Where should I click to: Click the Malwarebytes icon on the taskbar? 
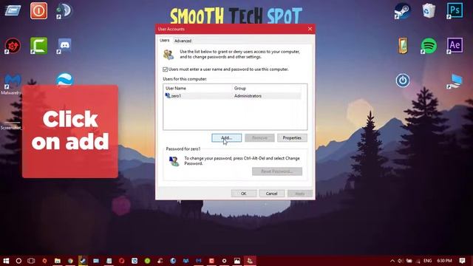(199, 261)
